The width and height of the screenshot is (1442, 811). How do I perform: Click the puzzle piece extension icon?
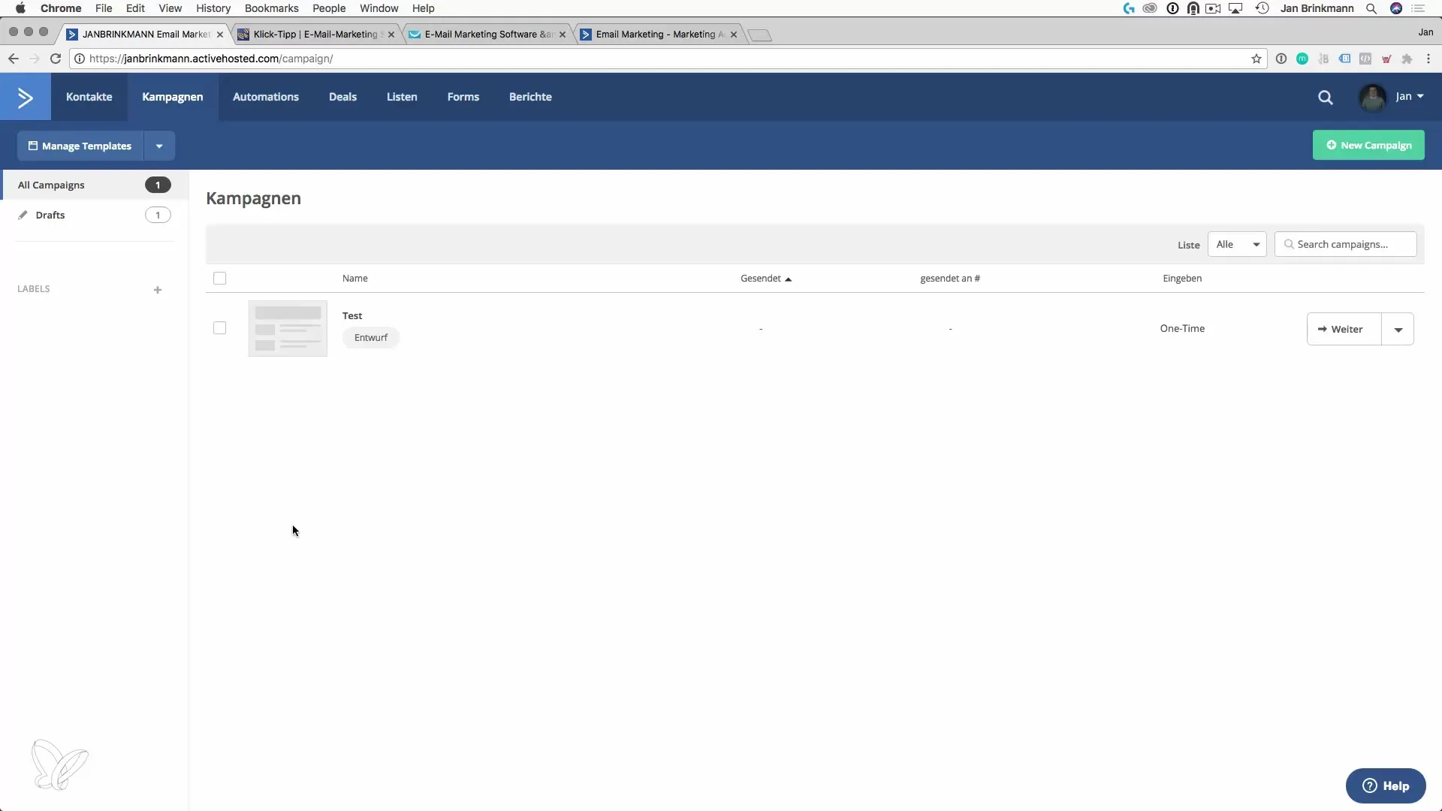pos(1407,59)
